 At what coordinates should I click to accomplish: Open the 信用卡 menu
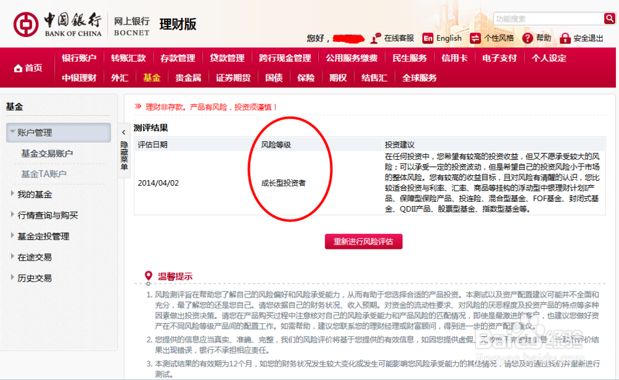[454, 58]
